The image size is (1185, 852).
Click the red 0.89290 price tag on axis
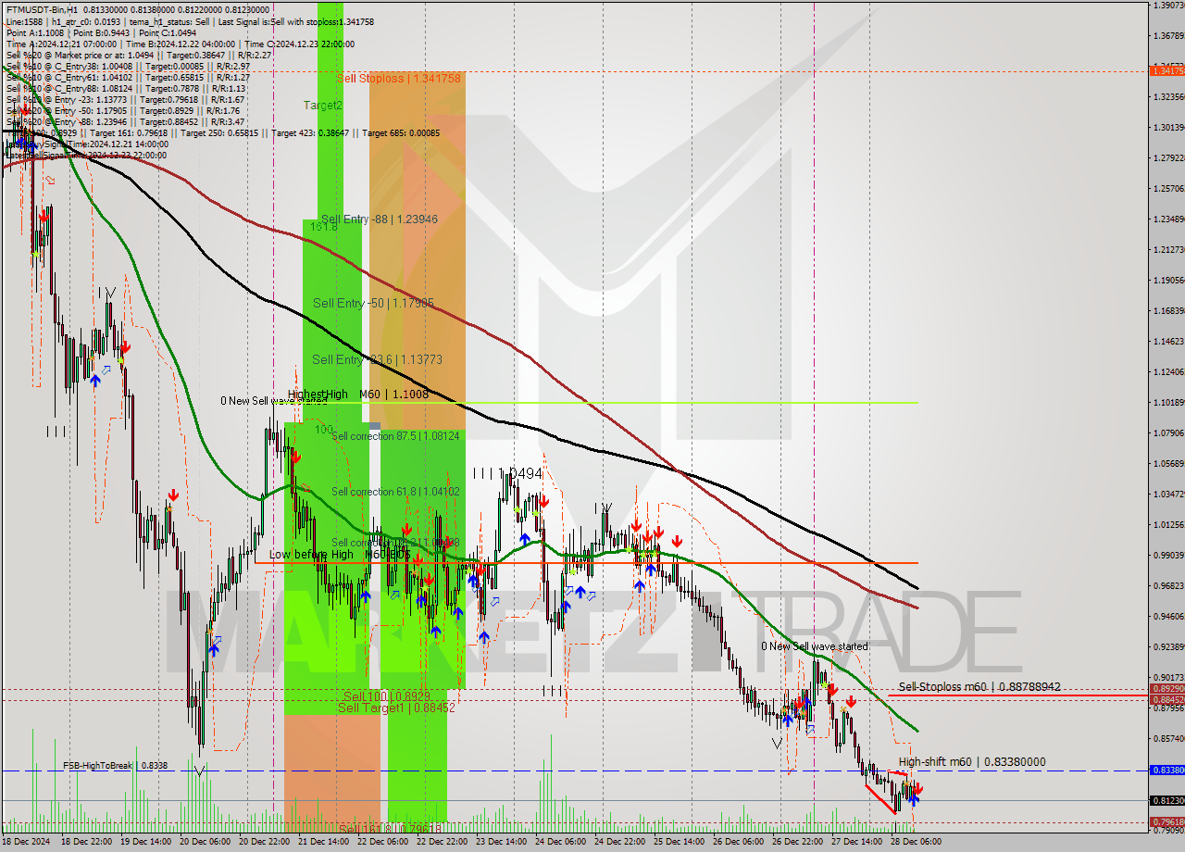click(1166, 689)
